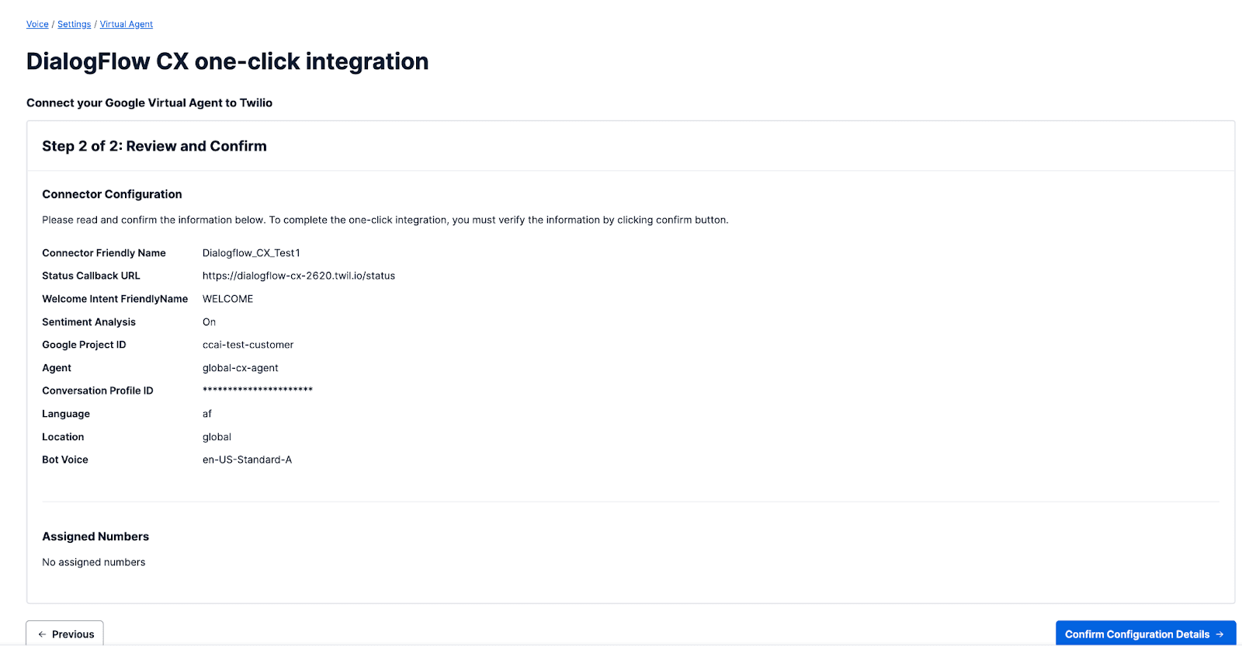Select the en-US-Standard-A Bot Voice value
Screen dimensions: 1242x646
[247, 459]
